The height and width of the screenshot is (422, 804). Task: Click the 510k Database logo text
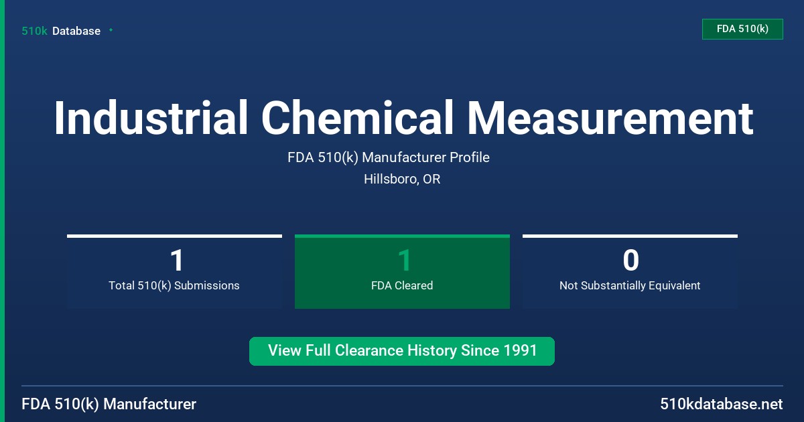point(61,31)
